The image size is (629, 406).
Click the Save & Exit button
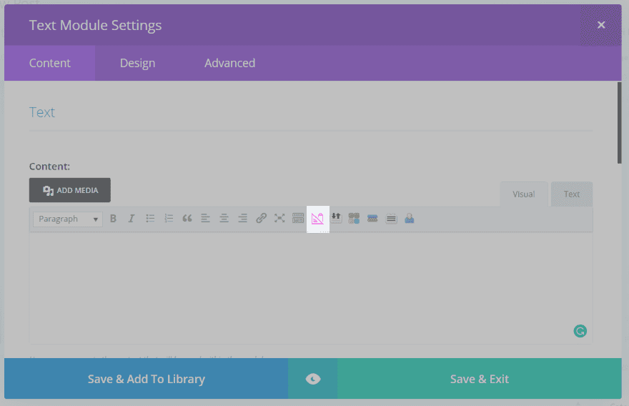click(x=480, y=379)
